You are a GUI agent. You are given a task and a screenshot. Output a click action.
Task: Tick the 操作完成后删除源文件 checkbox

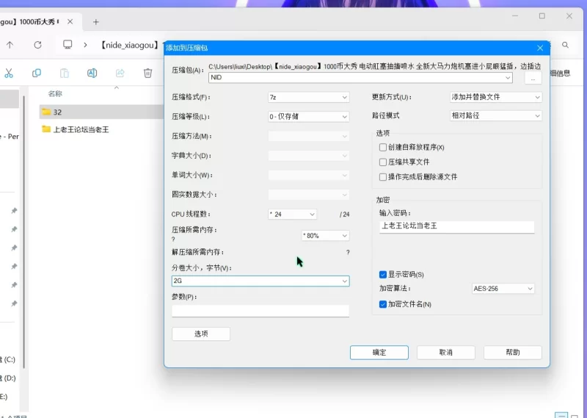tap(383, 177)
